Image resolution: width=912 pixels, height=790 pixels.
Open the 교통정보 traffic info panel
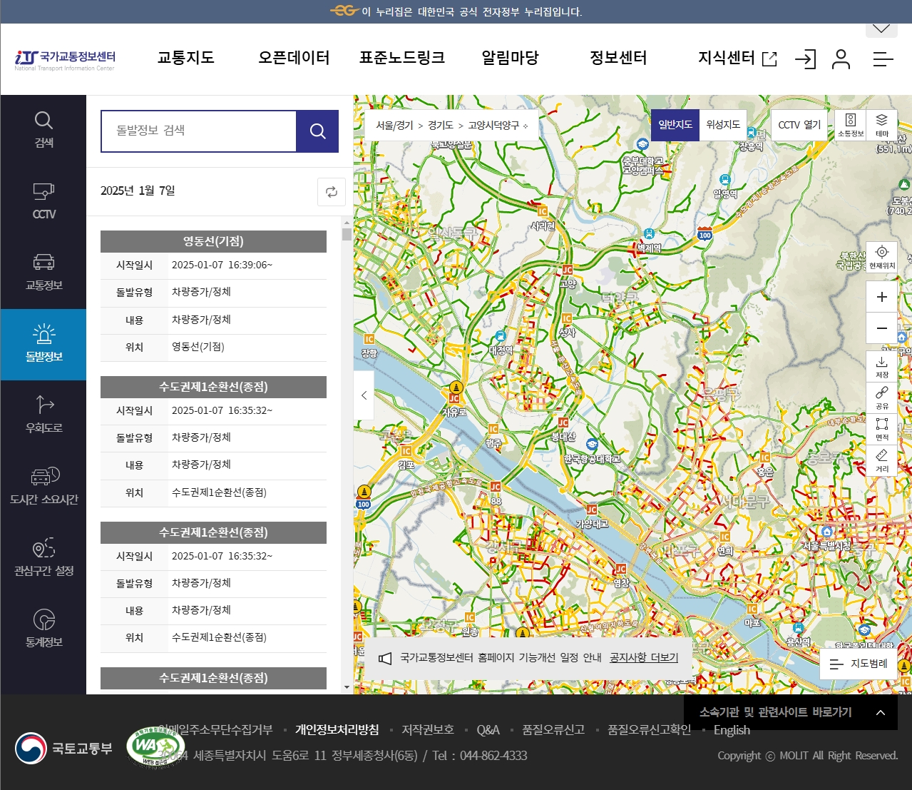point(43,273)
